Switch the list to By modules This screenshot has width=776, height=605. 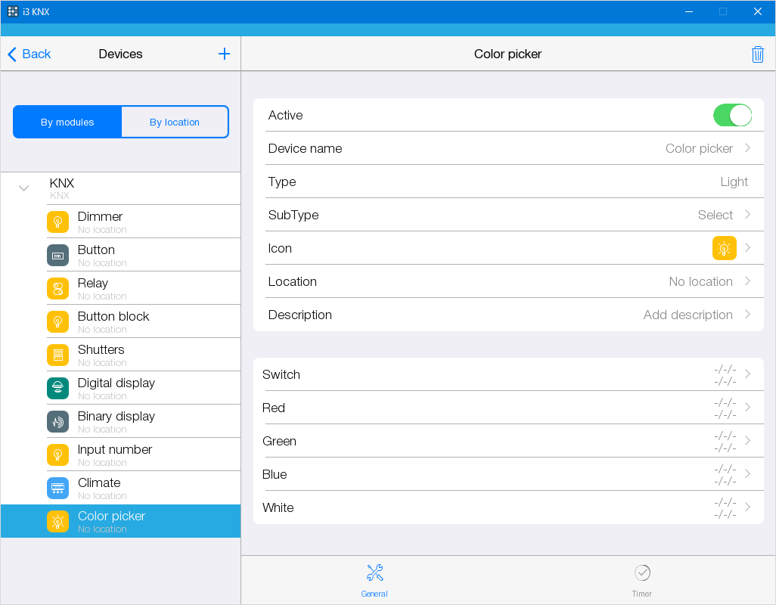67,122
